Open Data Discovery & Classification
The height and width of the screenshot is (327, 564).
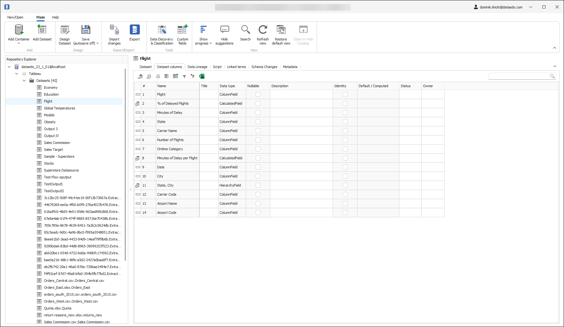pyautogui.click(x=161, y=30)
